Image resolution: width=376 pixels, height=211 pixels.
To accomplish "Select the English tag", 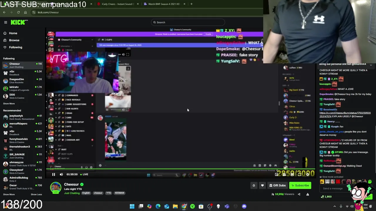I will coord(86,193).
